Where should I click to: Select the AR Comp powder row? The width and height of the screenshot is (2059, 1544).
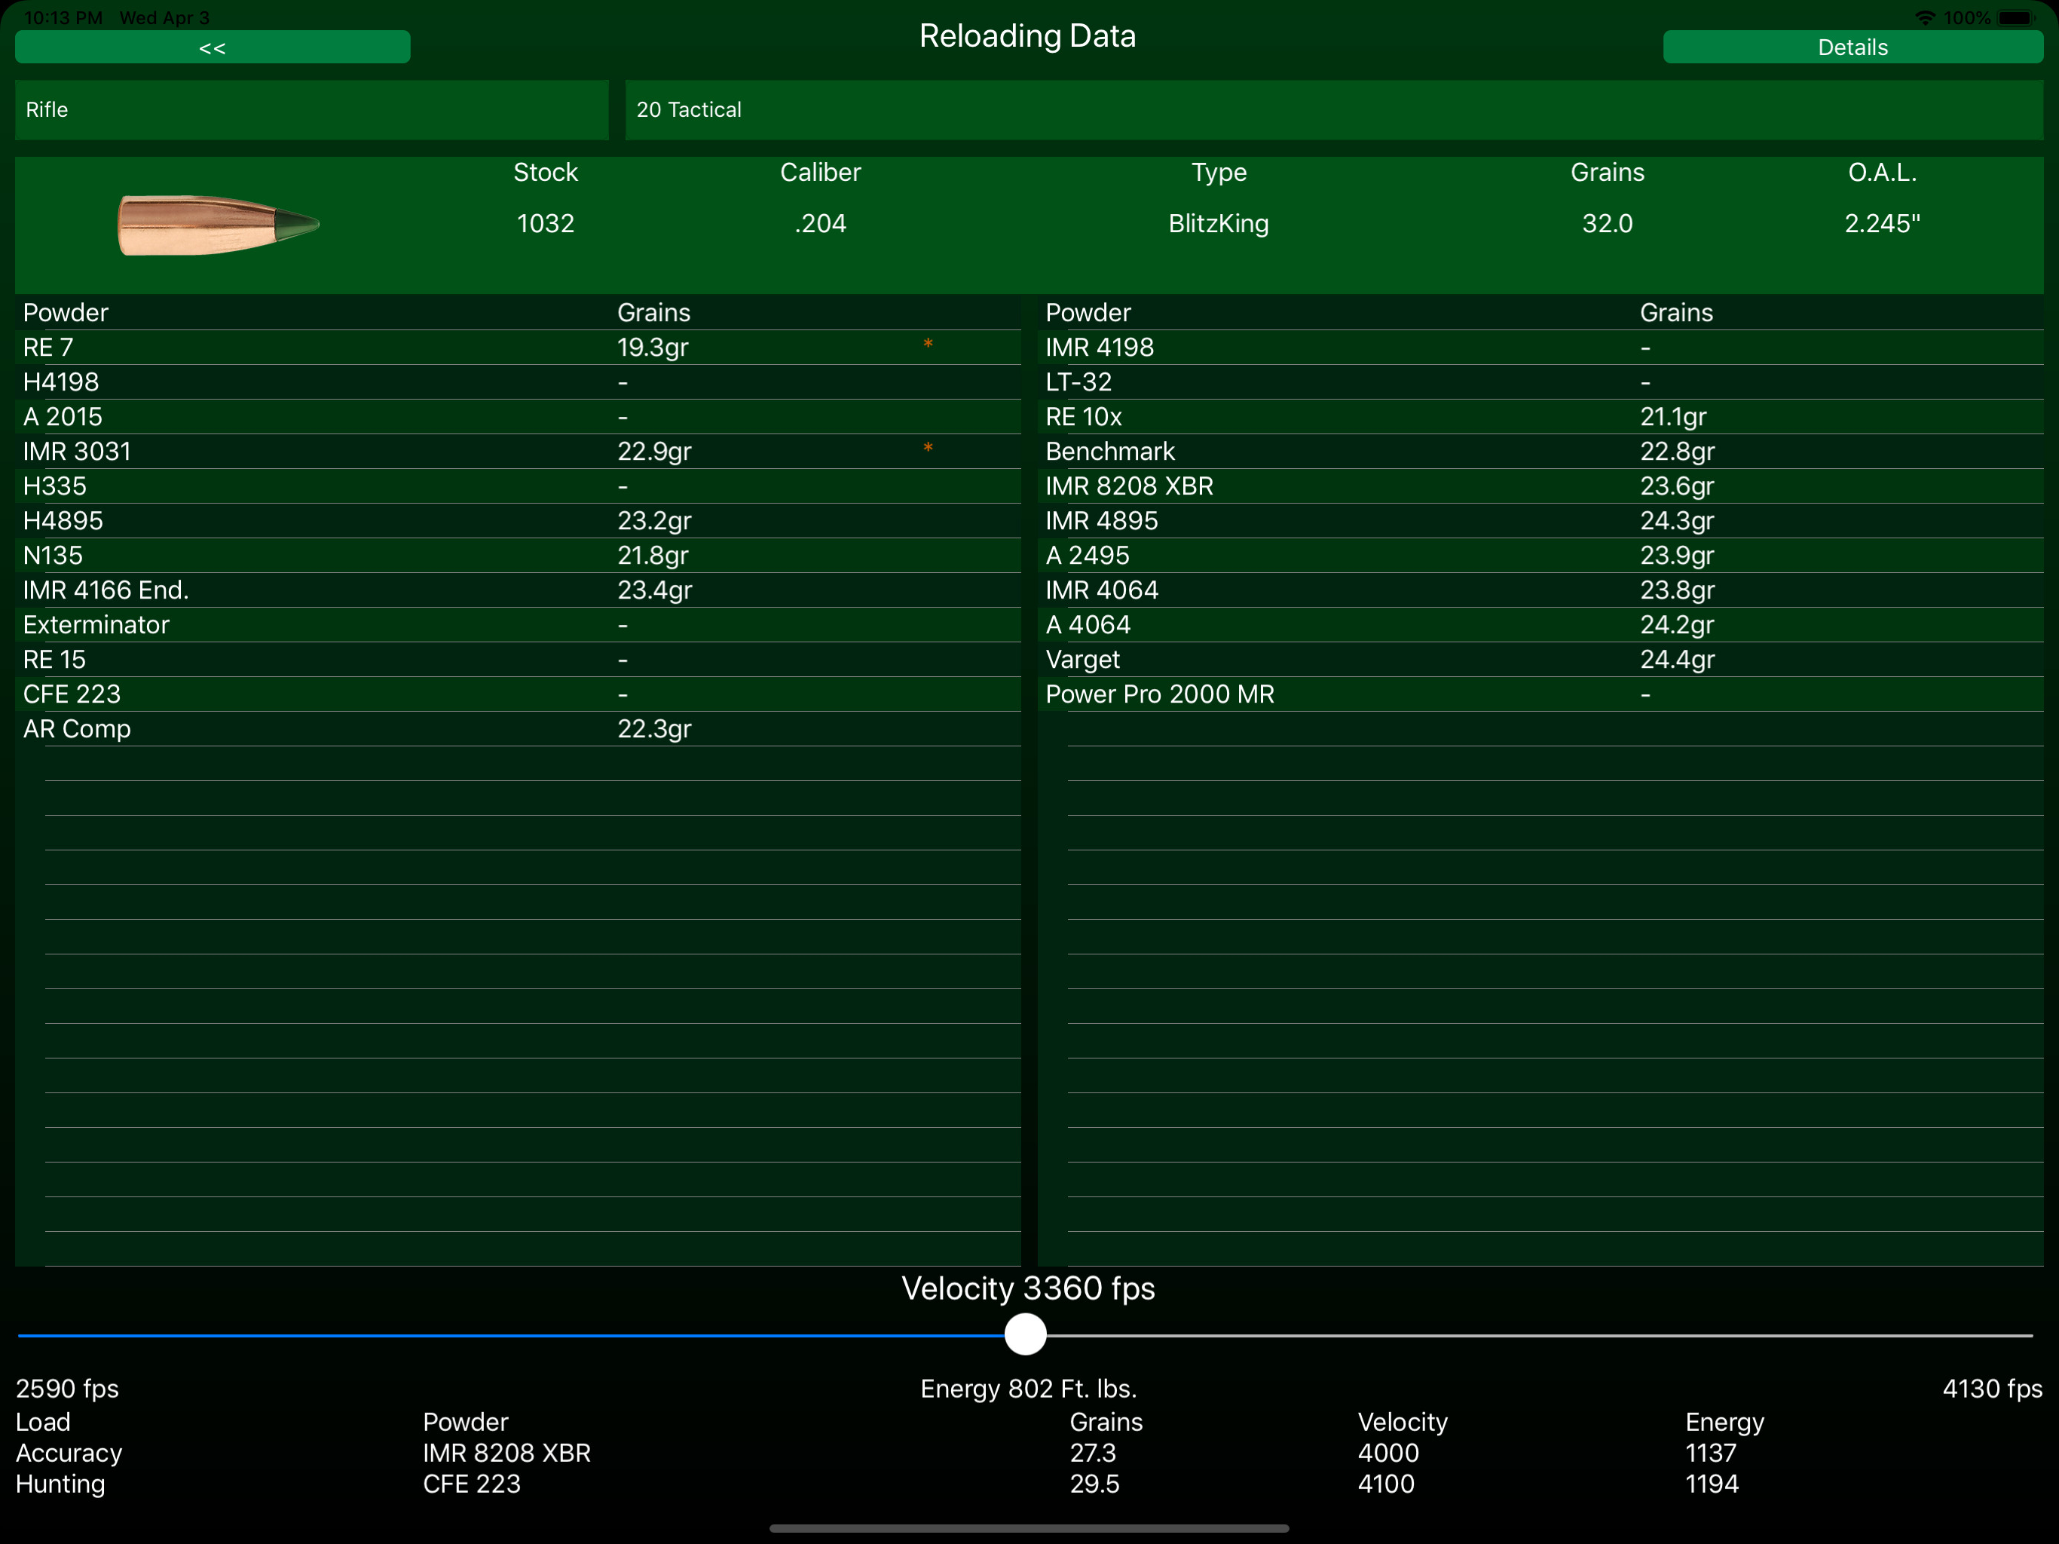point(518,729)
